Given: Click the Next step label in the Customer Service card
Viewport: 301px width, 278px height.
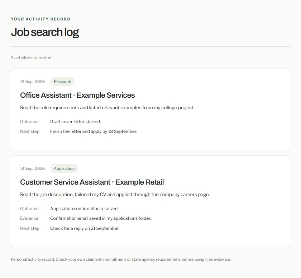Looking at the screenshot, I should pos(30,228).
